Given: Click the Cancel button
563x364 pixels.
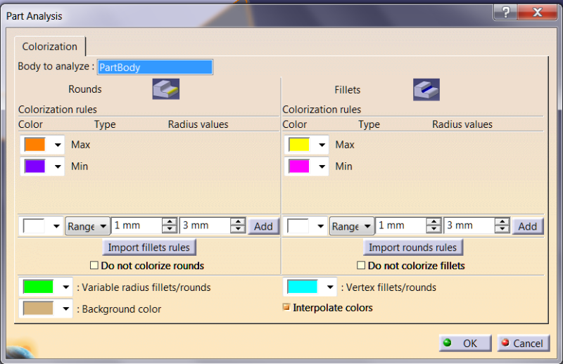Looking at the screenshot, I should pos(524,343).
